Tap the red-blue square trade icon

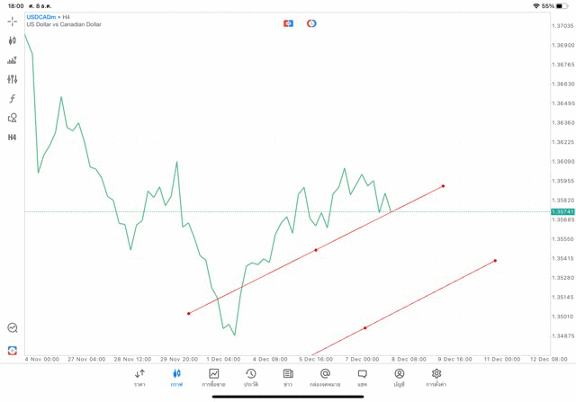point(288,22)
